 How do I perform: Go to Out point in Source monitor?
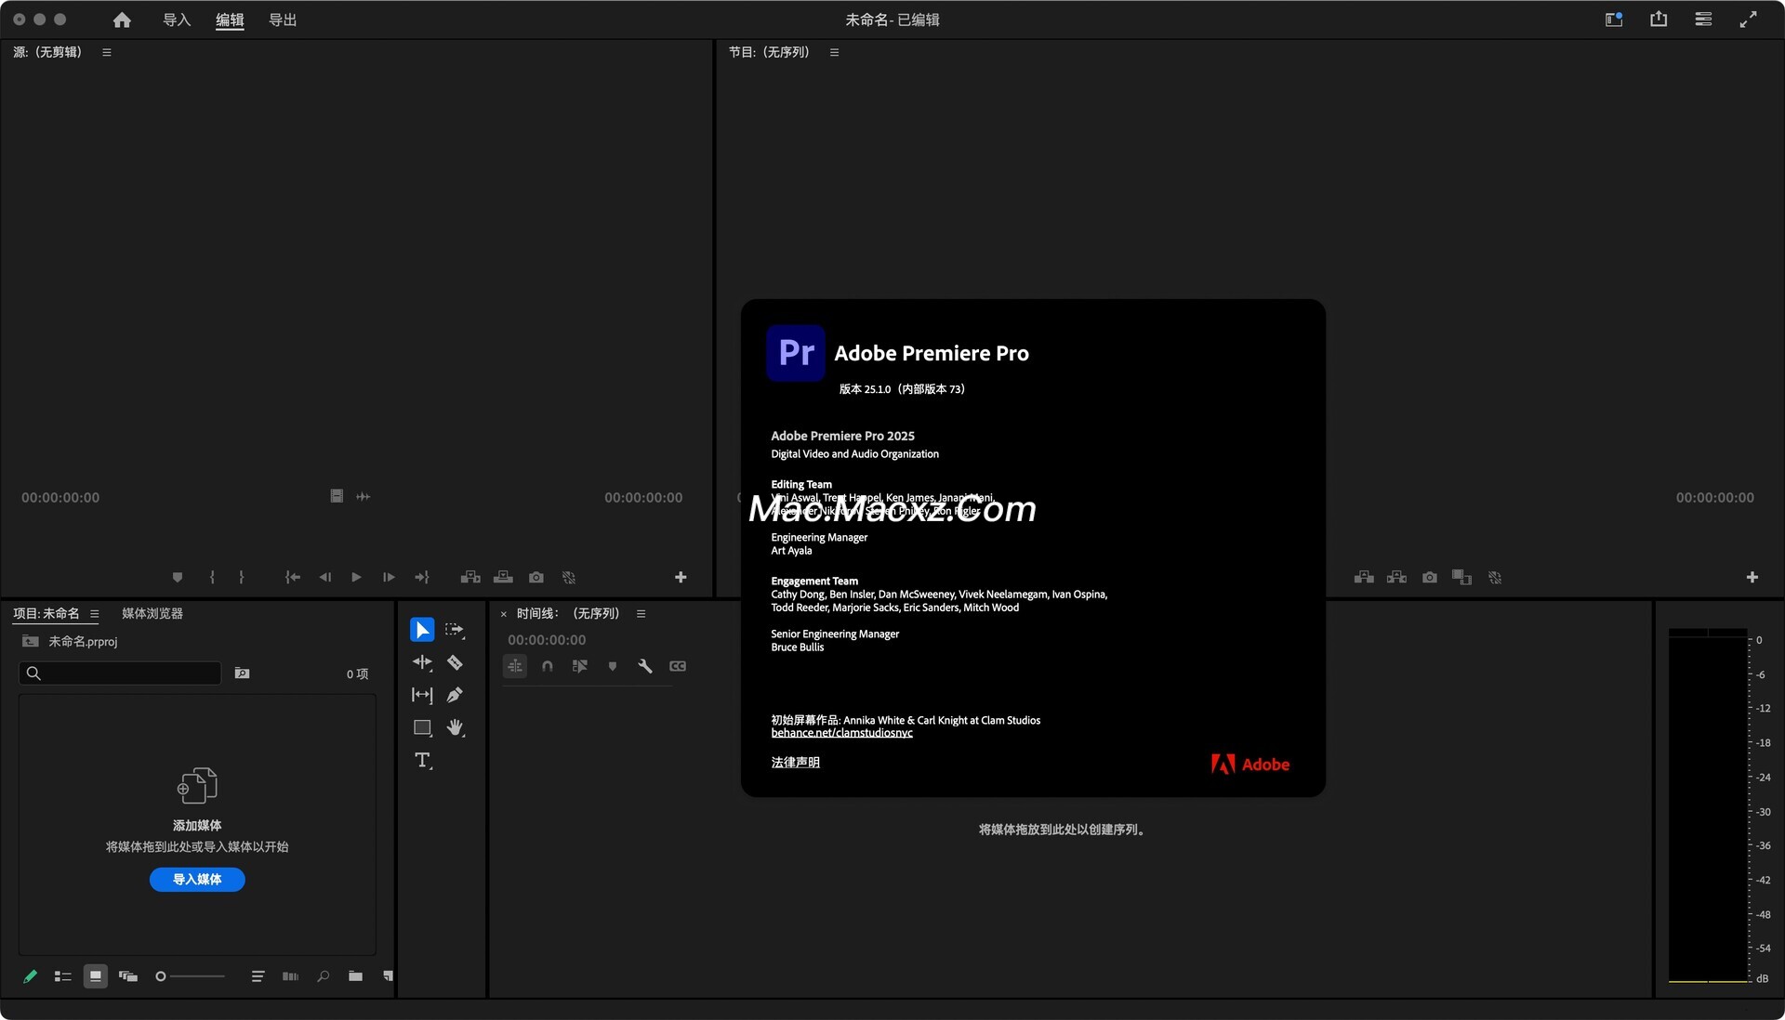(421, 578)
